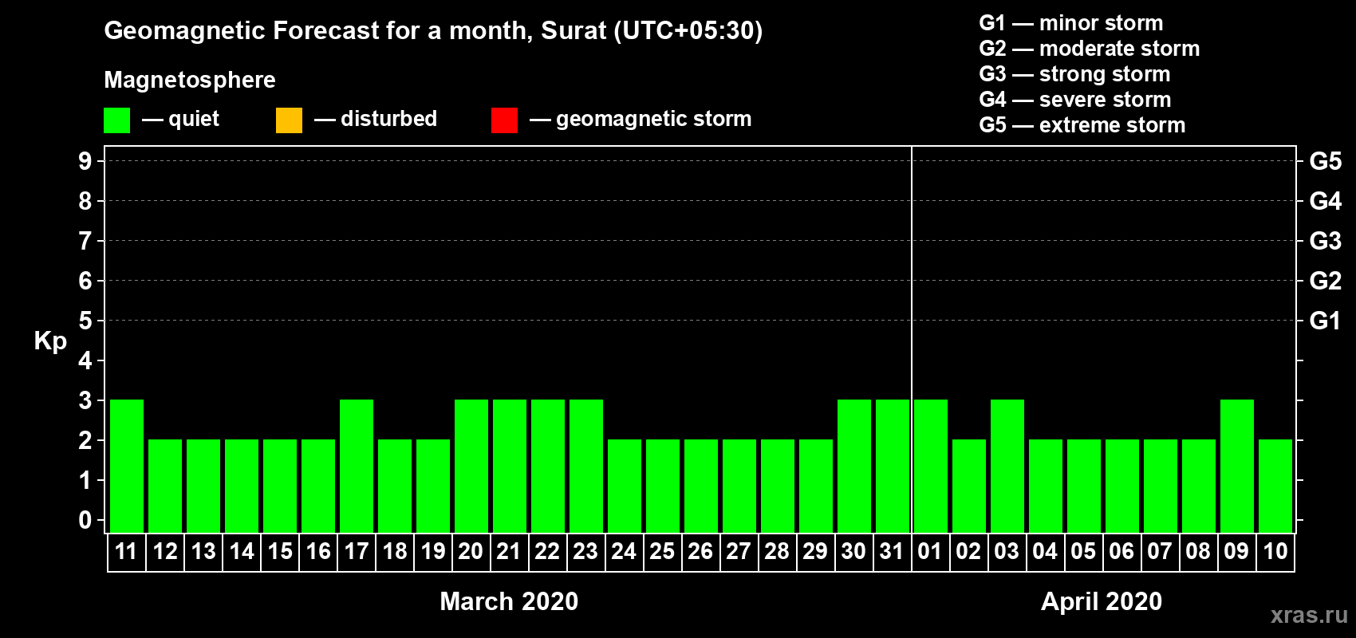
Task: Click the 'G3 — strong storm' legend line
Action: [1074, 74]
